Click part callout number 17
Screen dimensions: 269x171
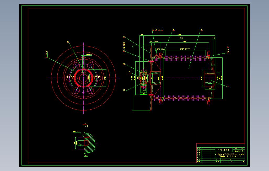point(124,90)
